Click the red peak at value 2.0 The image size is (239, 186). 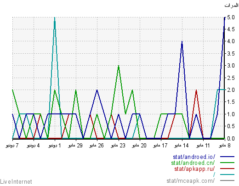pos(196,90)
